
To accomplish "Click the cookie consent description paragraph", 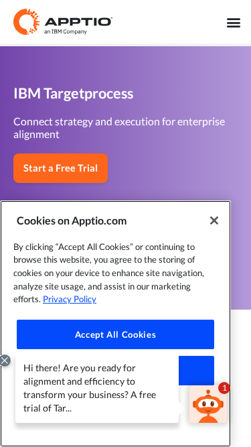I will tap(108, 273).
